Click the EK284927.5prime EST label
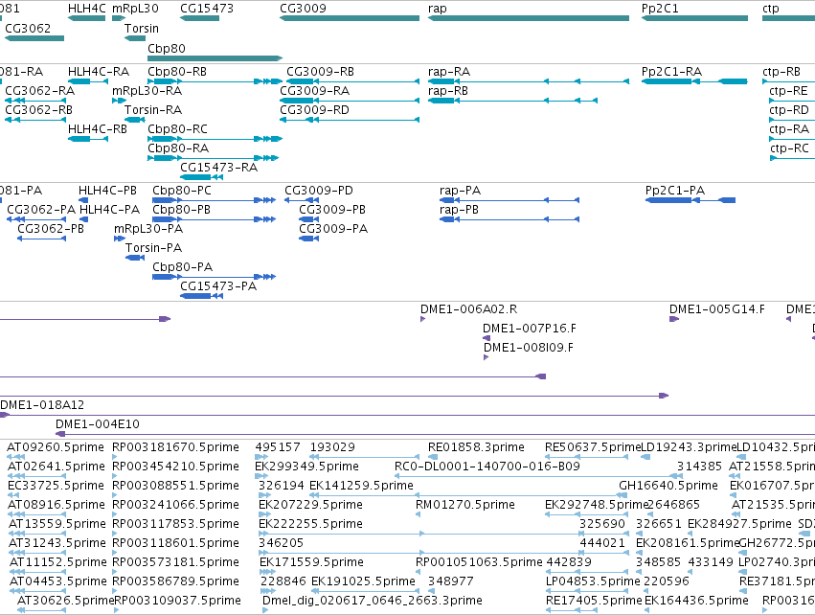815x615 pixels. click(739, 523)
